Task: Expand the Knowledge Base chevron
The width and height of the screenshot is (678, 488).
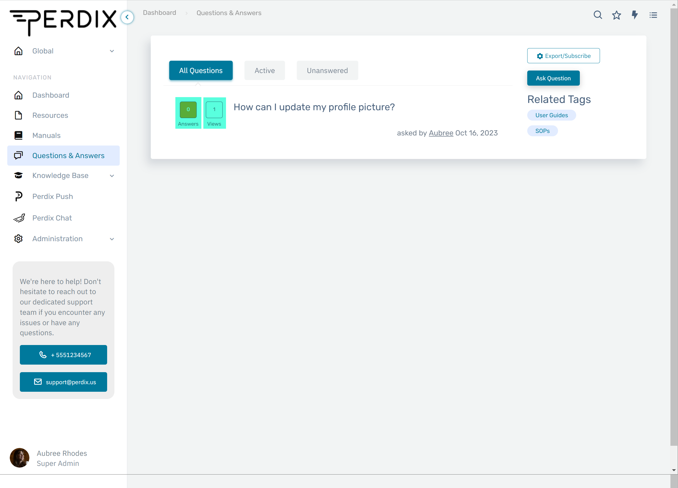Action: click(x=112, y=176)
